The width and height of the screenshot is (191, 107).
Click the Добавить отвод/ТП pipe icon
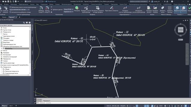(41, 8)
